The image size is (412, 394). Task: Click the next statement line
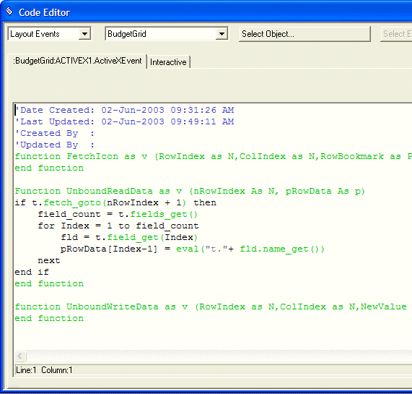tap(49, 260)
